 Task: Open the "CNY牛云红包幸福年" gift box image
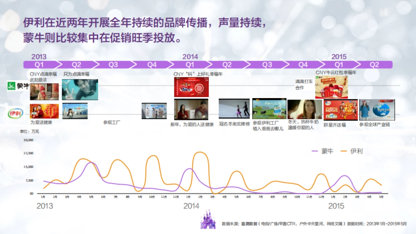point(331,86)
